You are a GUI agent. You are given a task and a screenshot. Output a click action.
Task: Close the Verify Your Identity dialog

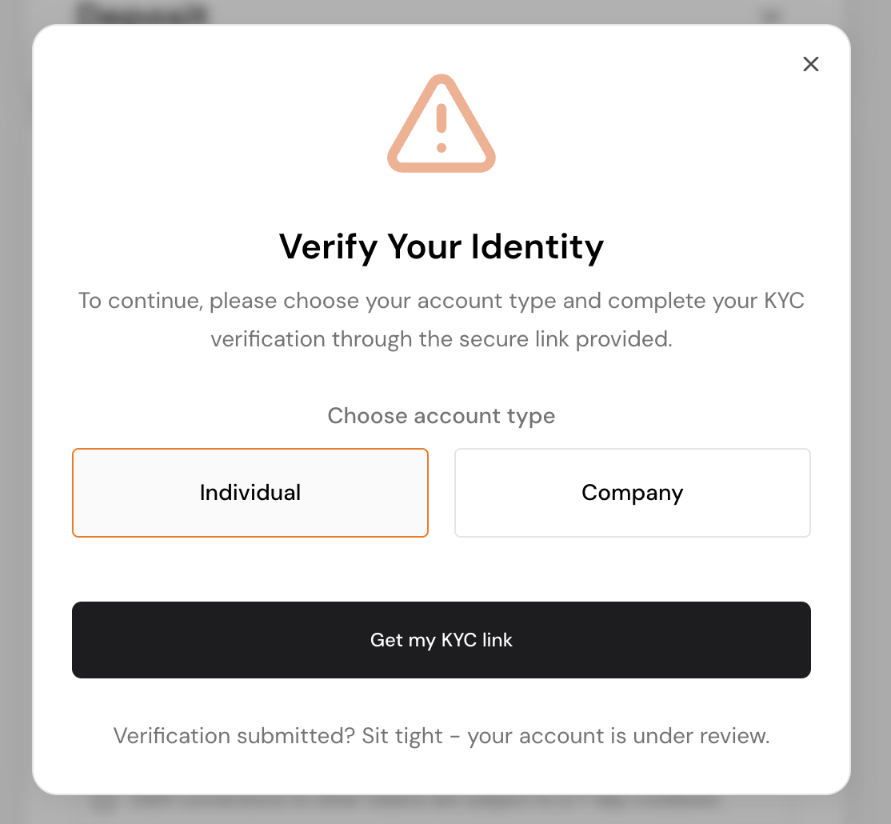pos(810,64)
